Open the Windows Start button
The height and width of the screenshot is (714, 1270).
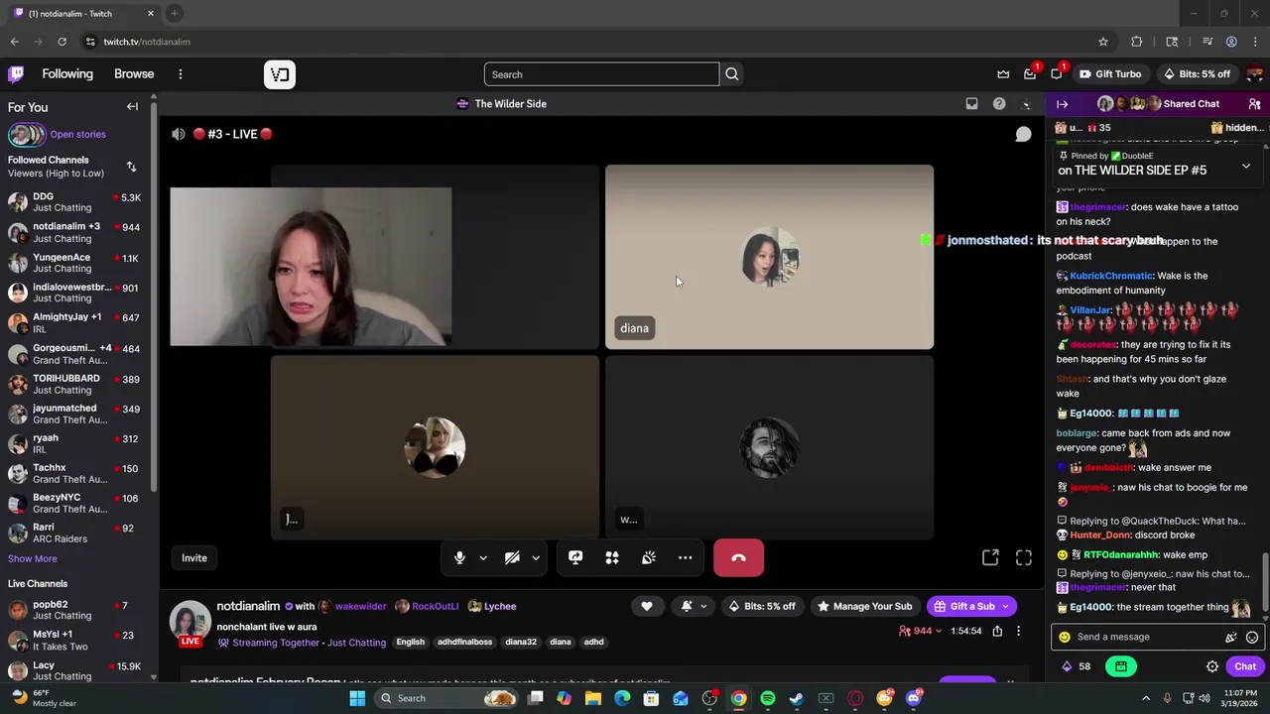357,698
